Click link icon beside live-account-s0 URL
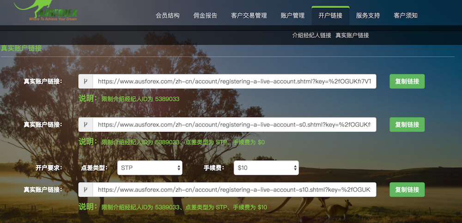Screen dimensions: 462x223 [x=85, y=125]
